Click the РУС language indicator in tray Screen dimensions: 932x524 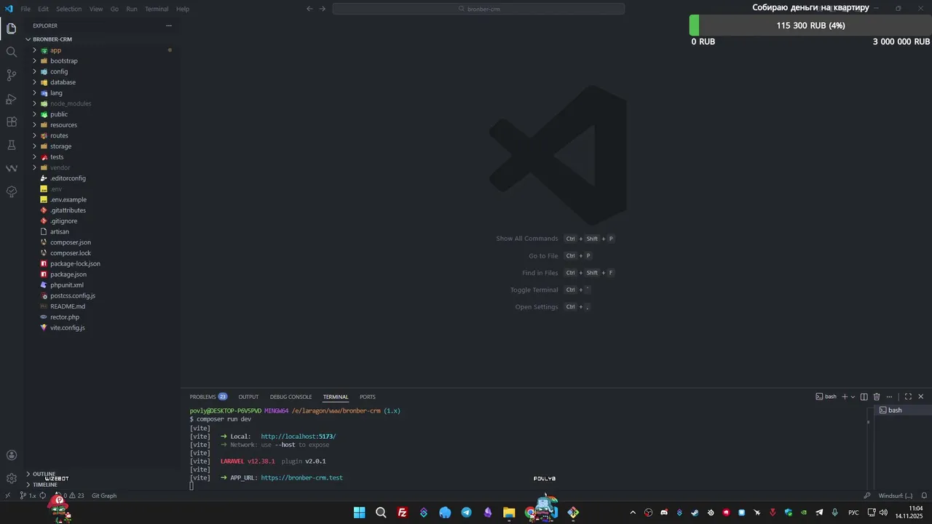[x=853, y=512]
